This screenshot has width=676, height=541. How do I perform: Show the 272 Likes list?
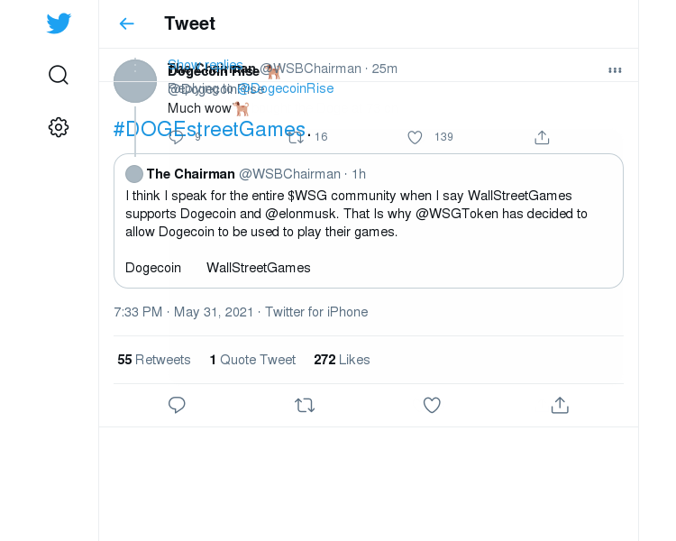click(x=342, y=360)
